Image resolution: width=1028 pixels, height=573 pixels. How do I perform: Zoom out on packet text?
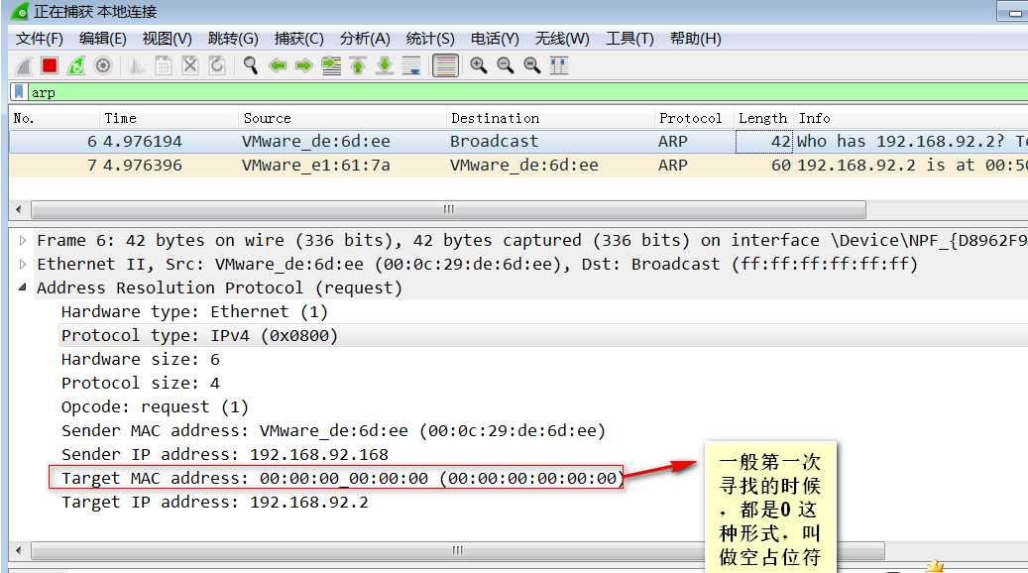506,65
